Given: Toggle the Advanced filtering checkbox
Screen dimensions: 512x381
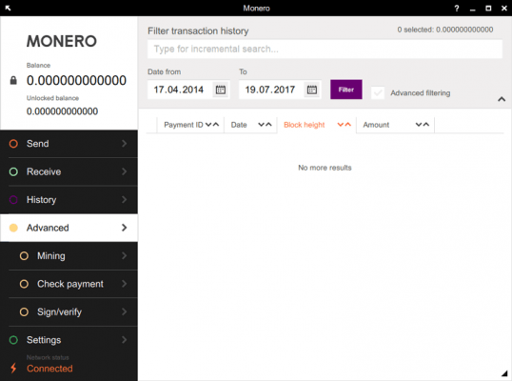Looking at the screenshot, I should tap(378, 93).
